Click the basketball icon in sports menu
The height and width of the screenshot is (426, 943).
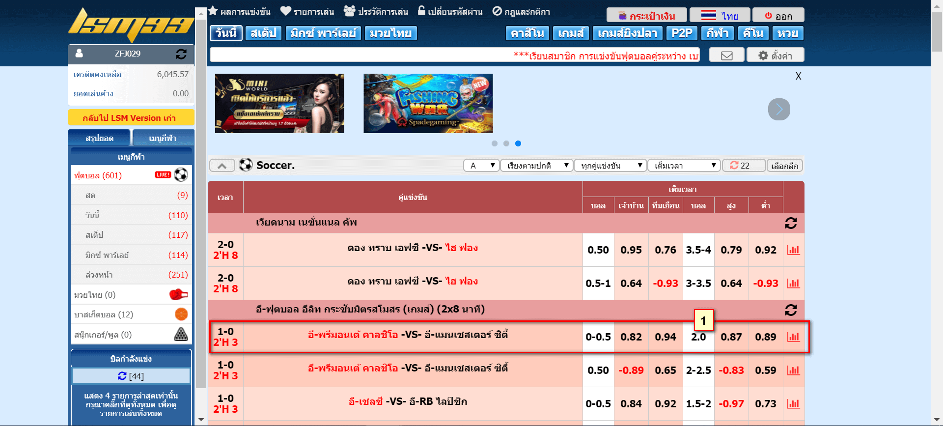pyautogui.click(x=181, y=314)
